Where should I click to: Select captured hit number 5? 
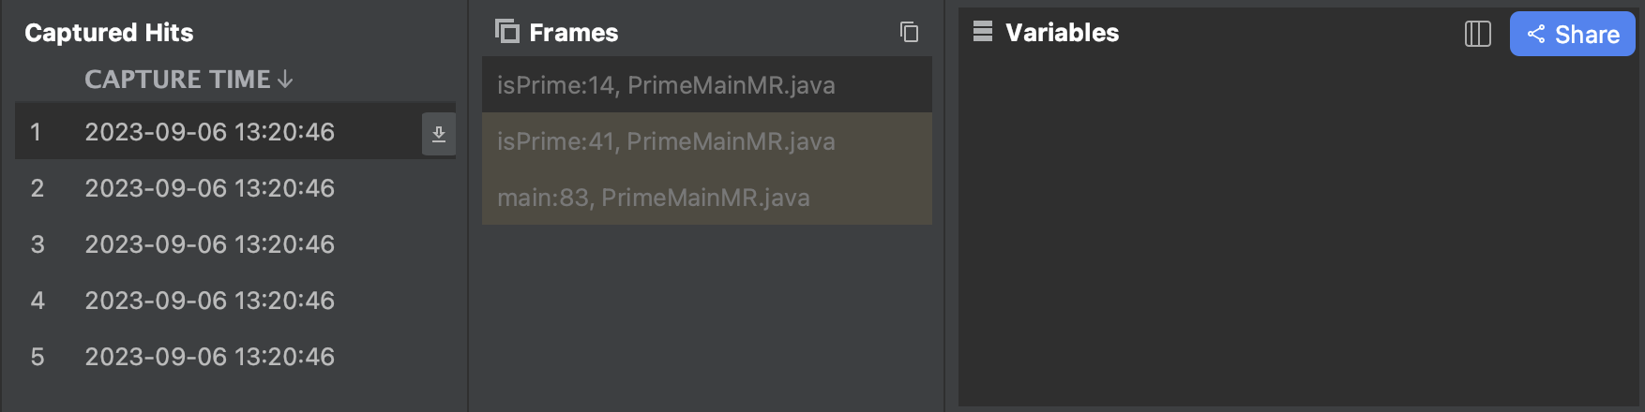[x=209, y=357]
